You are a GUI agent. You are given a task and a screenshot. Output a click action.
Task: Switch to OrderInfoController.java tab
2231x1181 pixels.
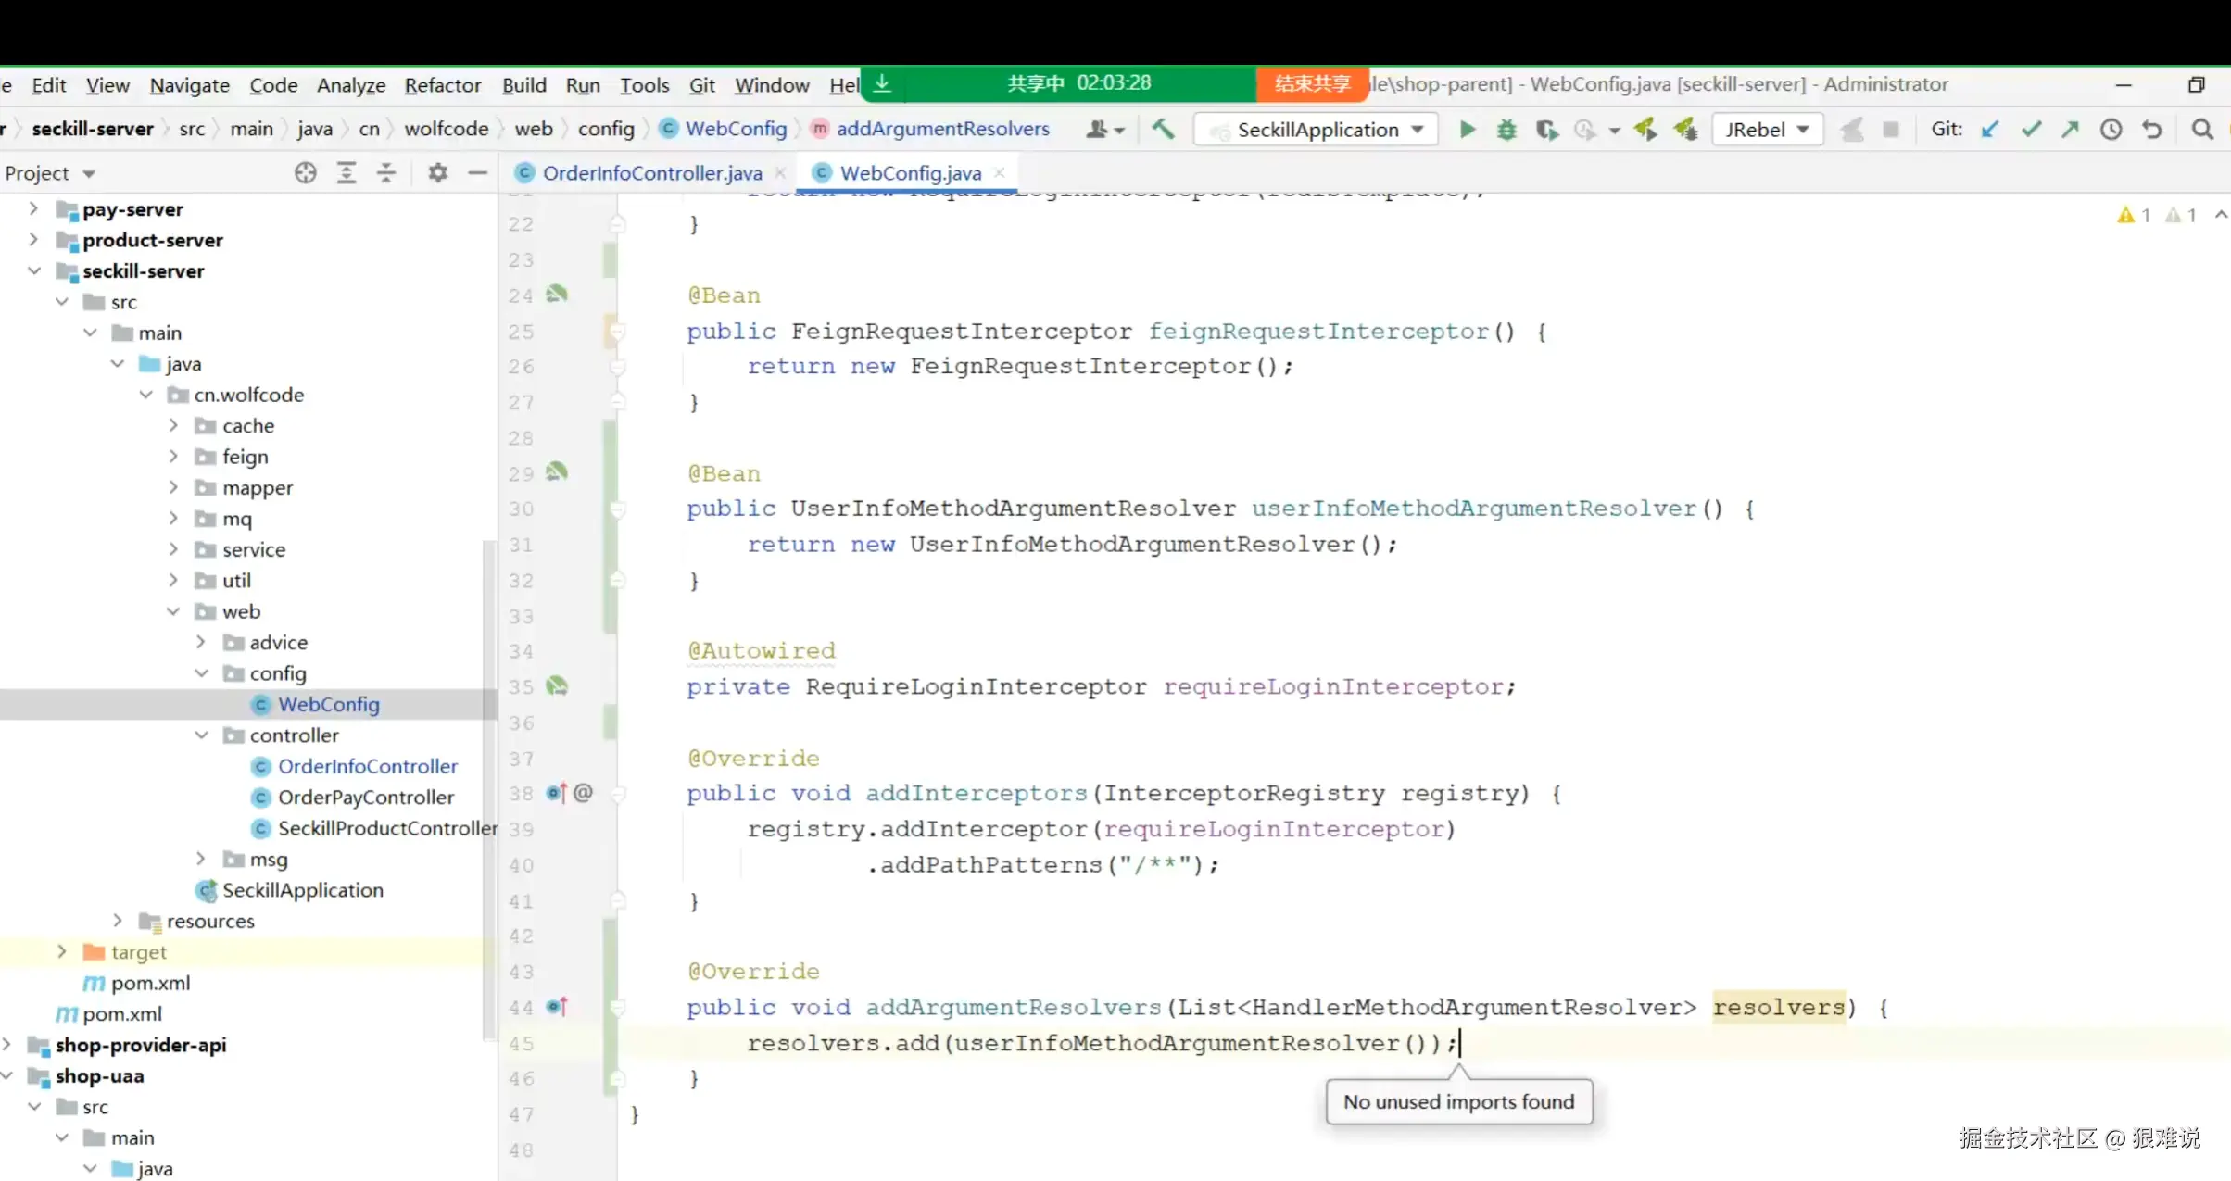tap(651, 173)
